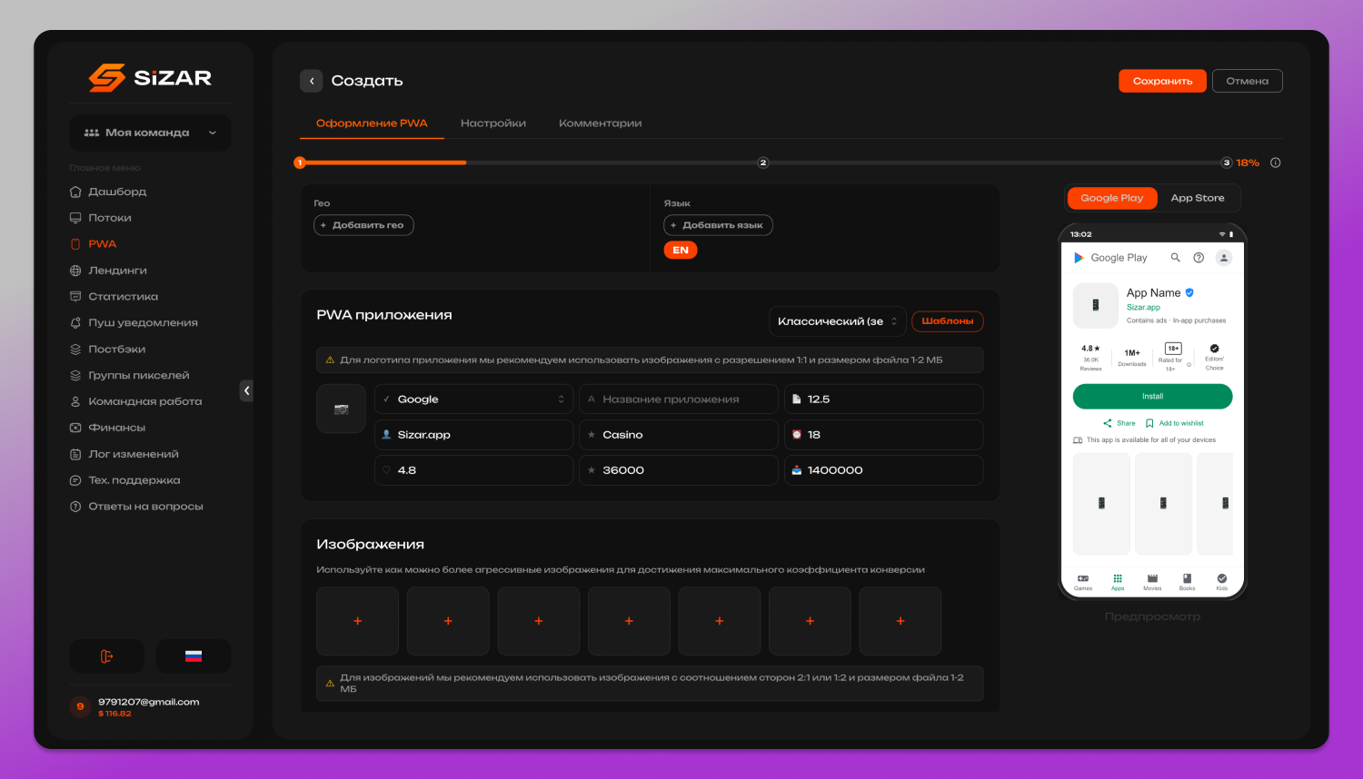Click the downloads field 1400000
This screenshot has width=1363, height=779.
coord(884,470)
